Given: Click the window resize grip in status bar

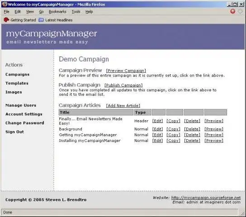Looking at the screenshot, I should [242, 213].
